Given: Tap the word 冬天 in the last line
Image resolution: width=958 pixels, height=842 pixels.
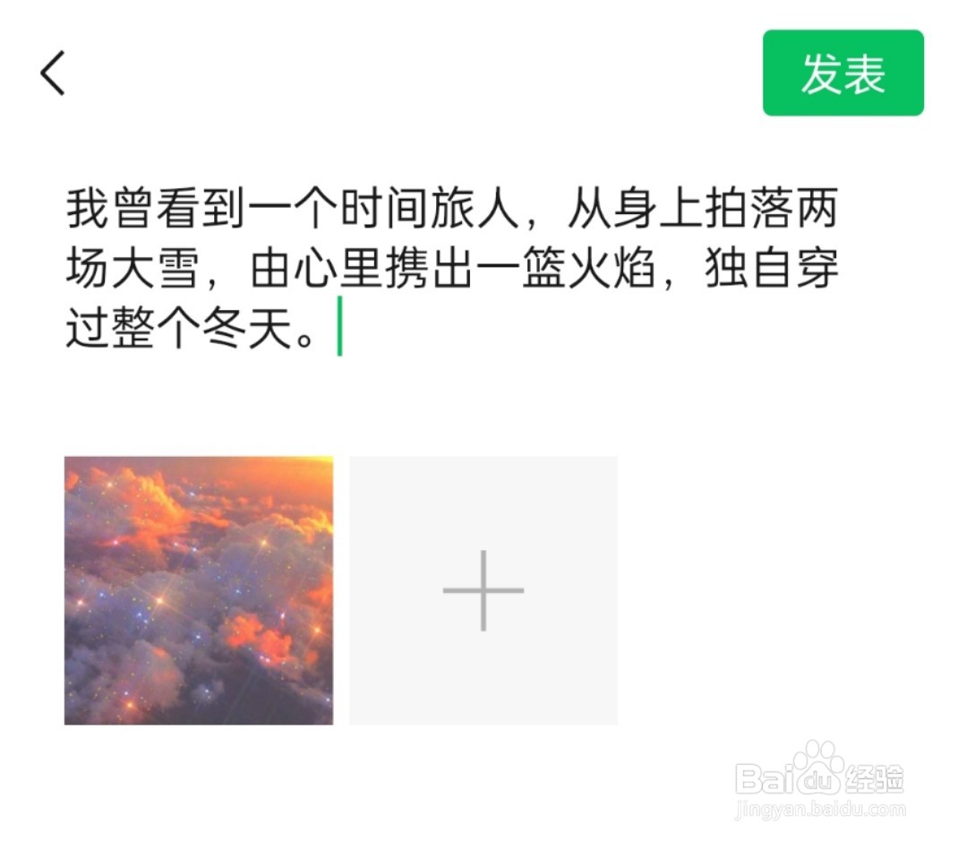Looking at the screenshot, I should pos(247,329).
